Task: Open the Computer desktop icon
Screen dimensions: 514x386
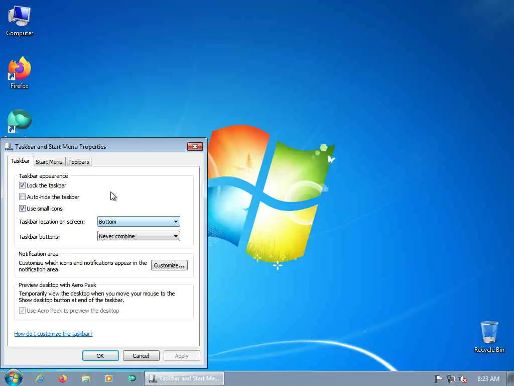Action: 20,21
